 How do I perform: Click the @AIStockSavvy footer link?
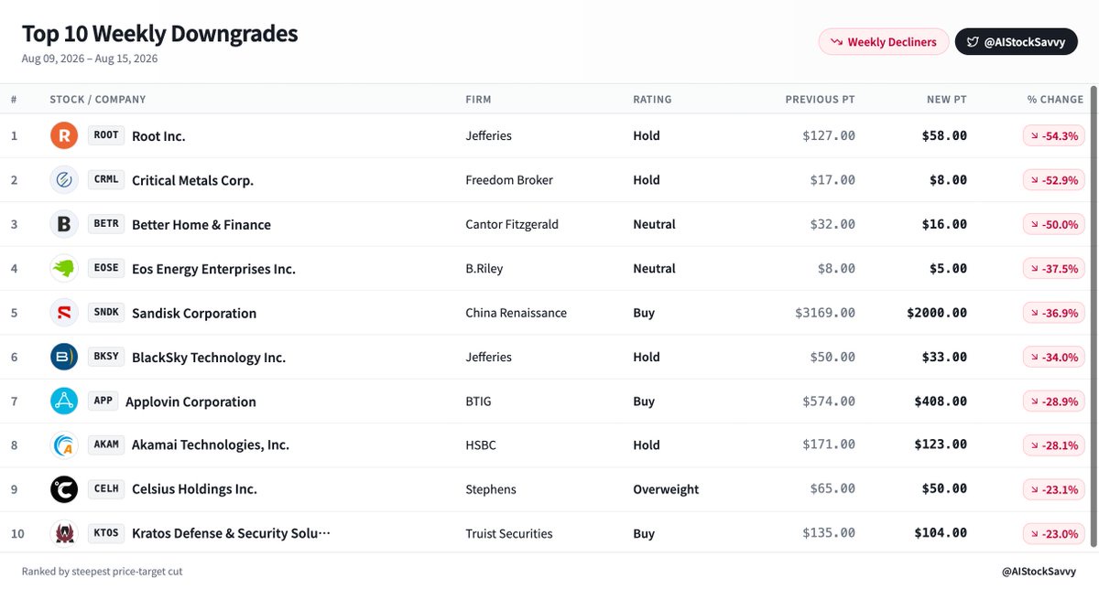[1039, 572]
